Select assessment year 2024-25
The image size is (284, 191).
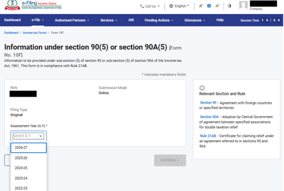click(21, 168)
